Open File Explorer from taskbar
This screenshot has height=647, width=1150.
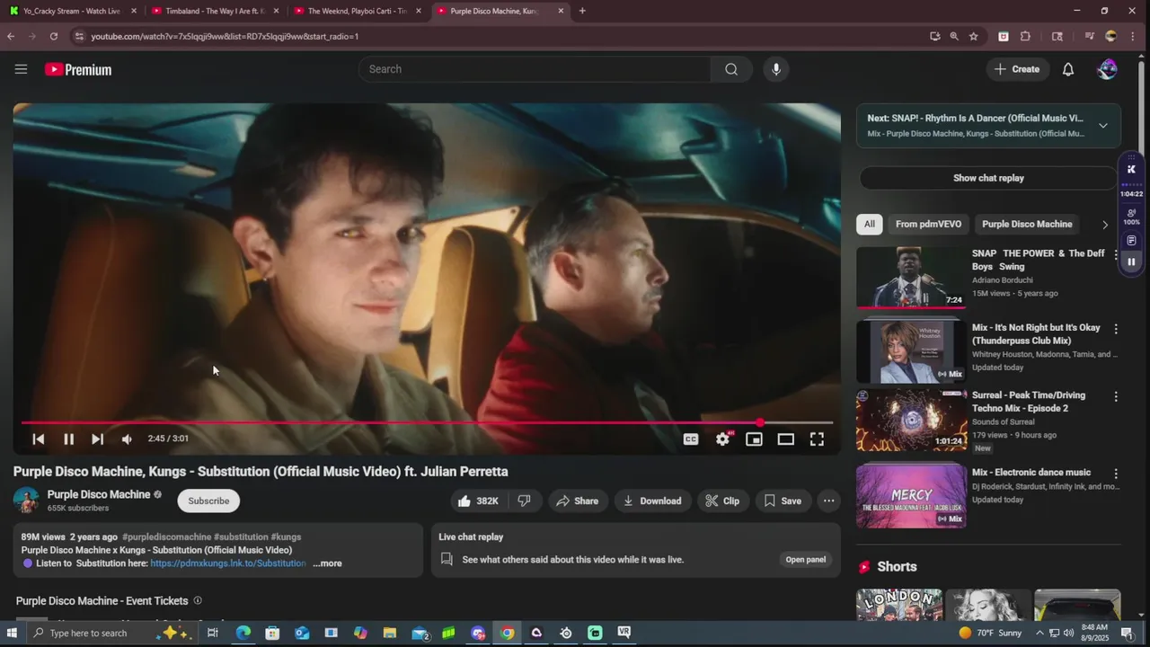(x=389, y=633)
